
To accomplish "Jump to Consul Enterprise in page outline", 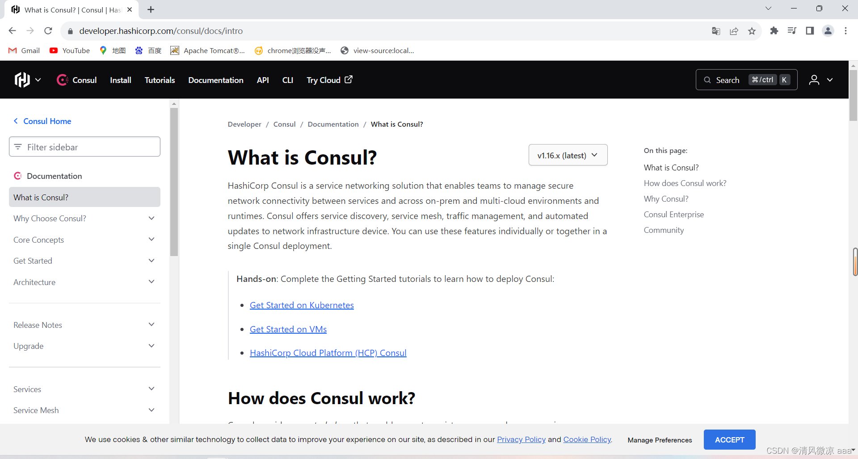I will (x=674, y=214).
